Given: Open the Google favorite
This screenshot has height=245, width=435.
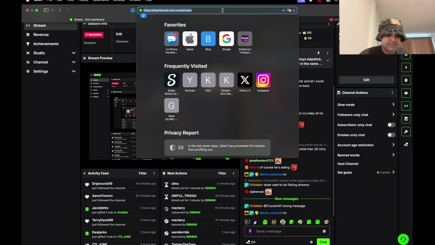Looking at the screenshot, I should coord(226,39).
